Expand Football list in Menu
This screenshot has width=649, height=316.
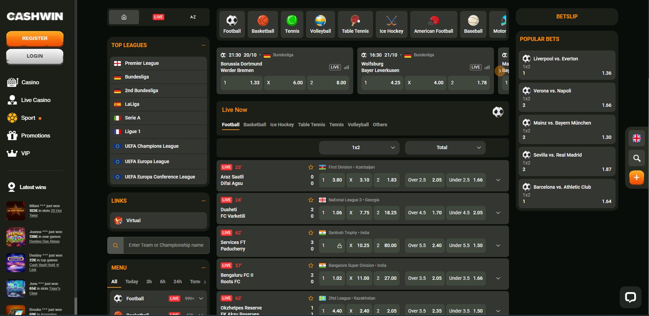click(201, 299)
